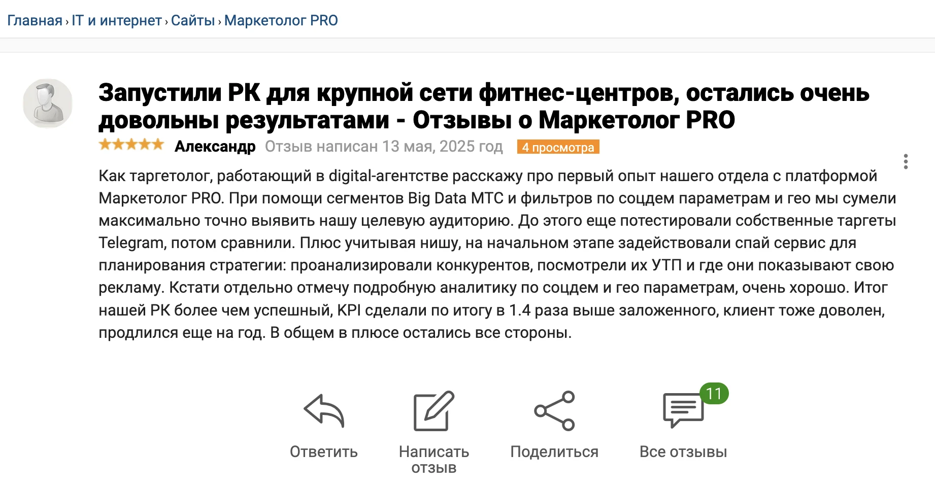
Task: Open Маркетолог PRO breadcrumb link
Action: click(281, 20)
